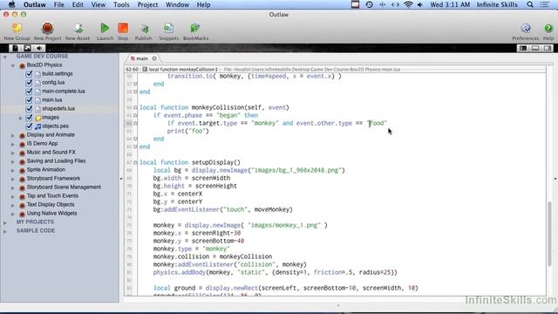Expand Music and Sound FX project
Viewport: 558px width, 314px height.
[x=13, y=153]
